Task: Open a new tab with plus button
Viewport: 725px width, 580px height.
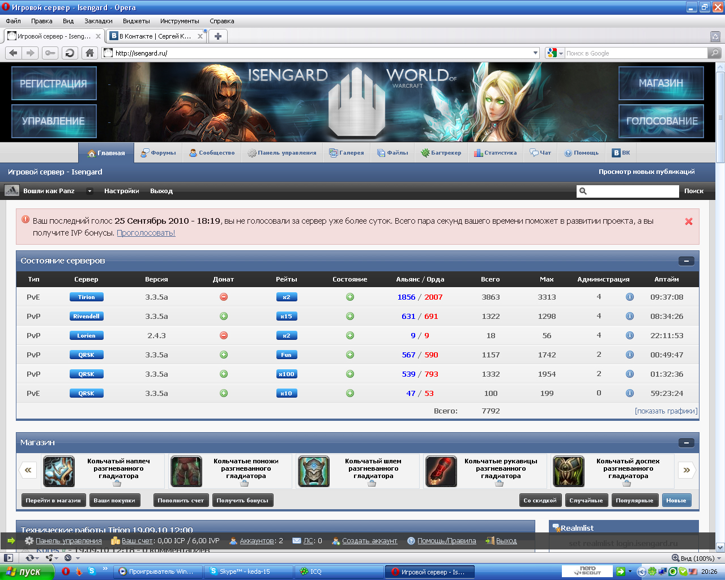Action: point(217,36)
